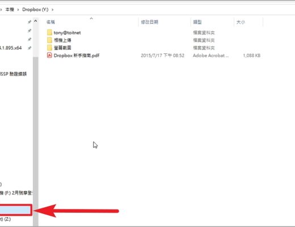The image size is (295, 227).
Task: Click the second pin icon in sidebar
Action: (x=29, y=31)
